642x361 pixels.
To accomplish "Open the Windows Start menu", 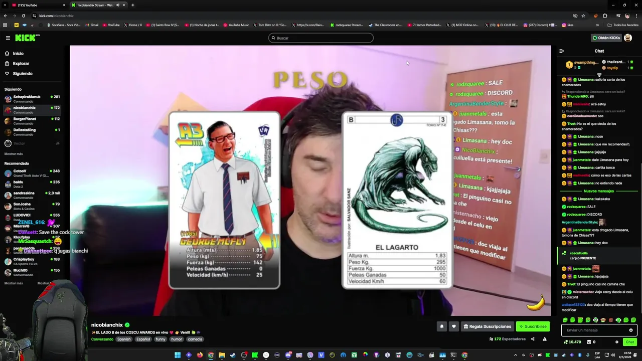I will 178,355.
